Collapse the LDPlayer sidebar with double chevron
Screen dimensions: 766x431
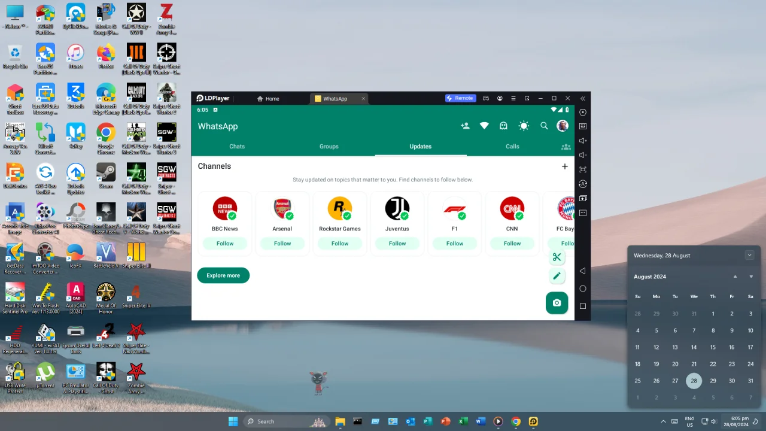pos(583,98)
